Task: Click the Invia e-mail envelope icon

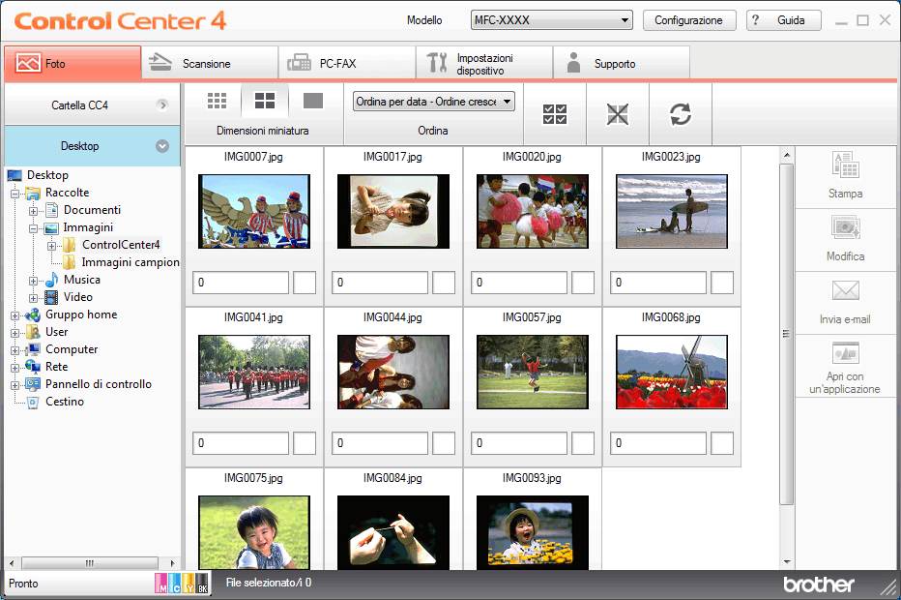Action: pos(845,290)
